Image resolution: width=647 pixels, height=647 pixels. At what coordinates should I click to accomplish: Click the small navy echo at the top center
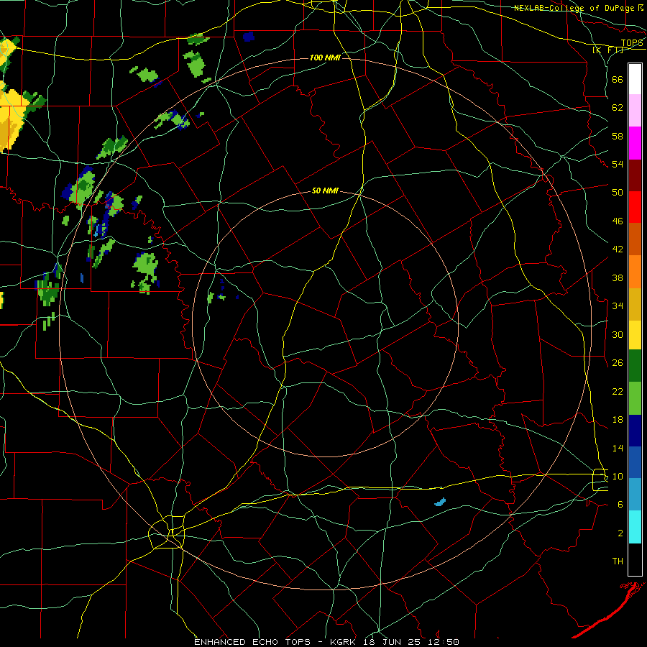pos(249,37)
